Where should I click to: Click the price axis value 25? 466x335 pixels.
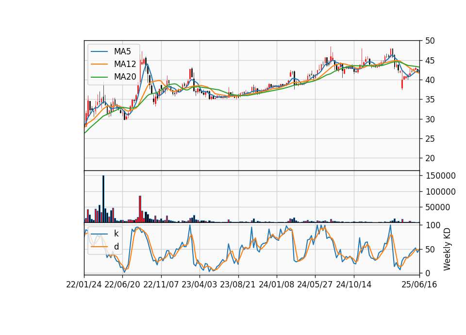(x=430, y=139)
